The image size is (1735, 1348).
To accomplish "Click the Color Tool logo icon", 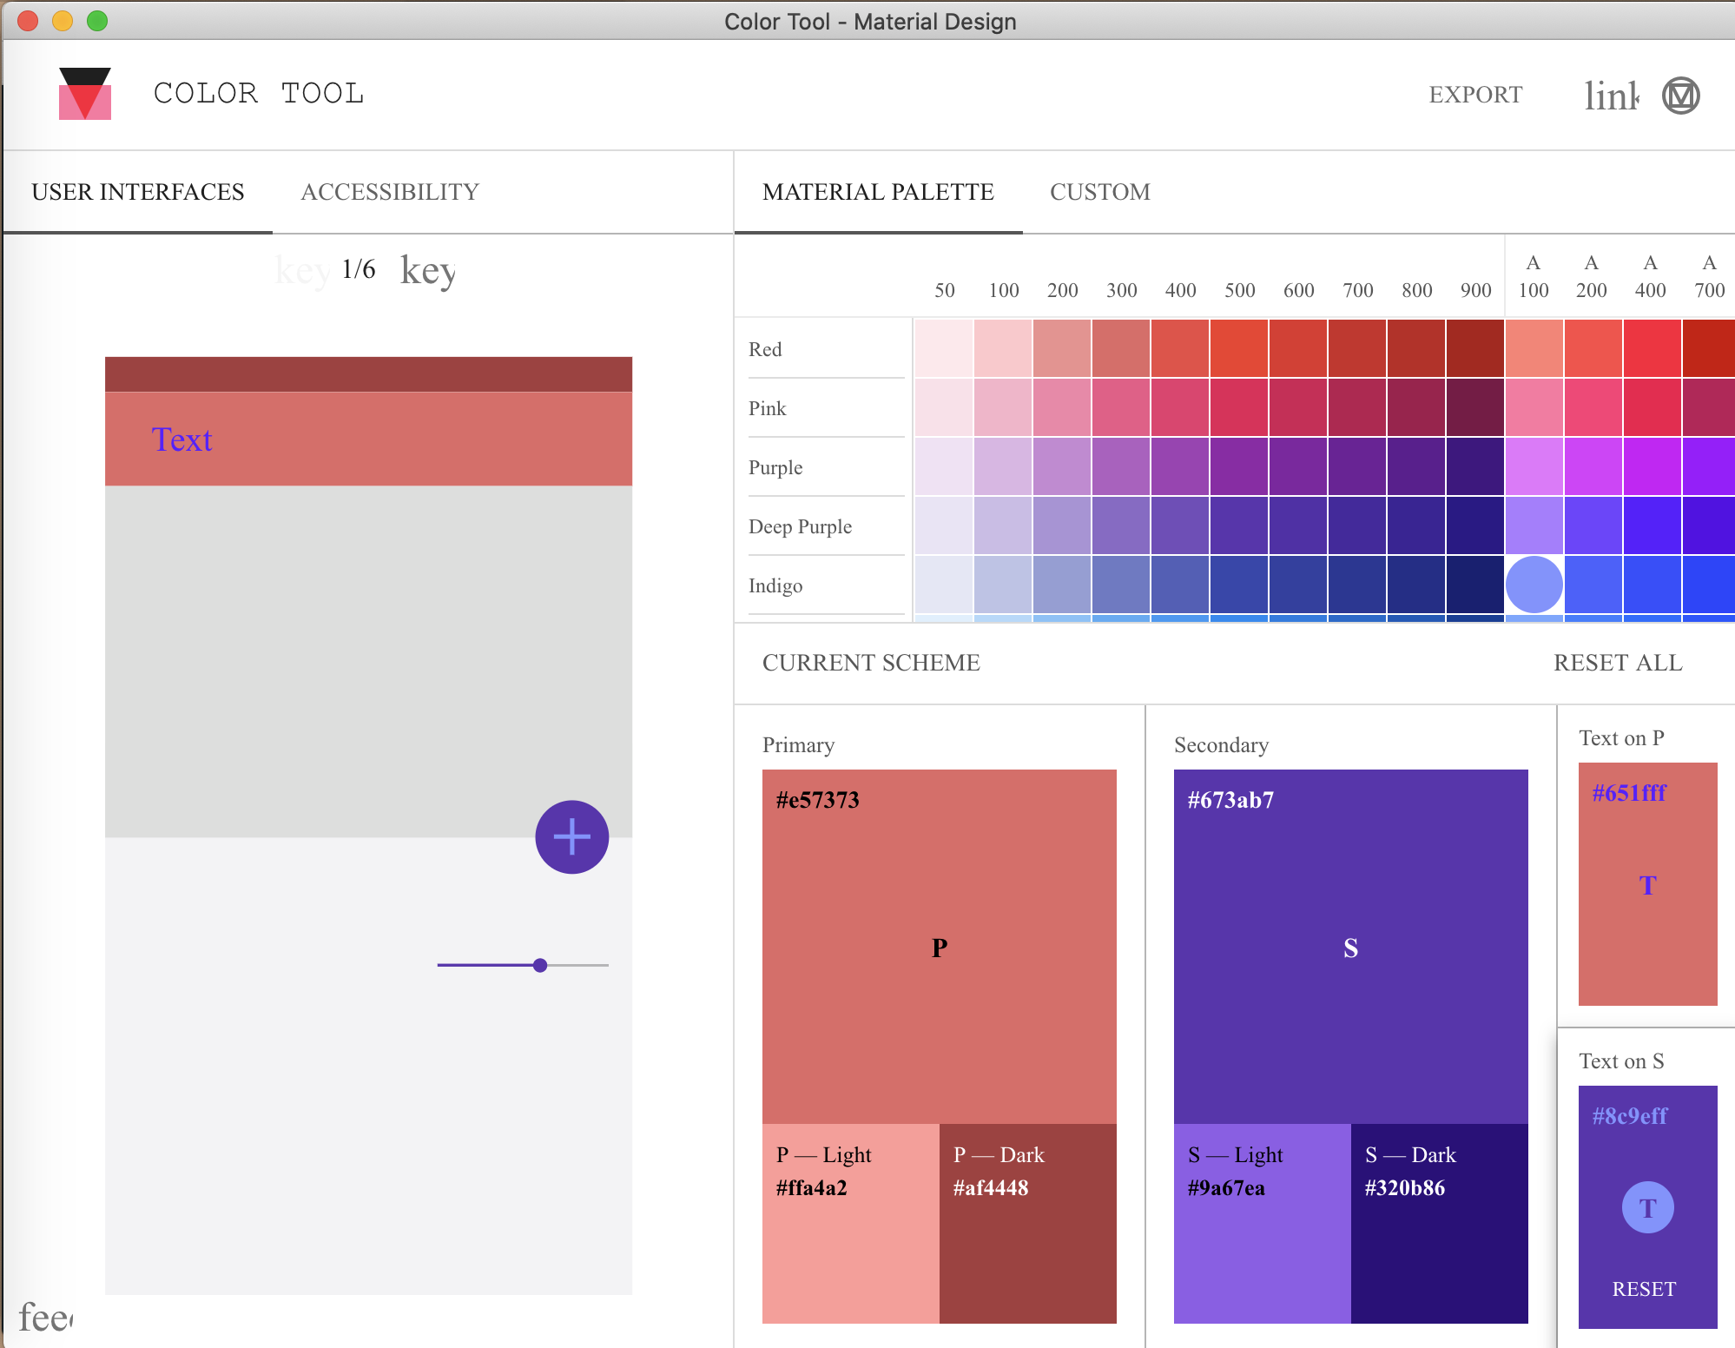I will pyautogui.click(x=84, y=94).
